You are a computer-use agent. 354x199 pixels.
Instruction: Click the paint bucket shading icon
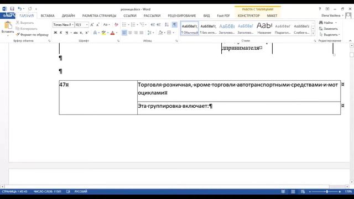pyautogui.click(x=160, y=33)
